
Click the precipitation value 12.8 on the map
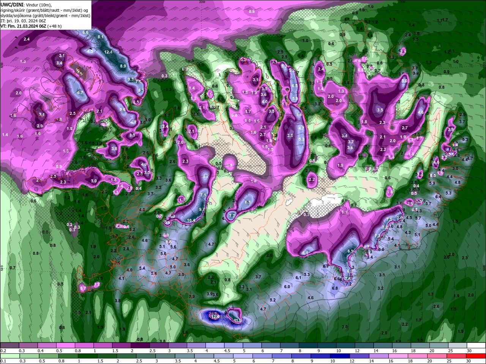click(216, 316)
